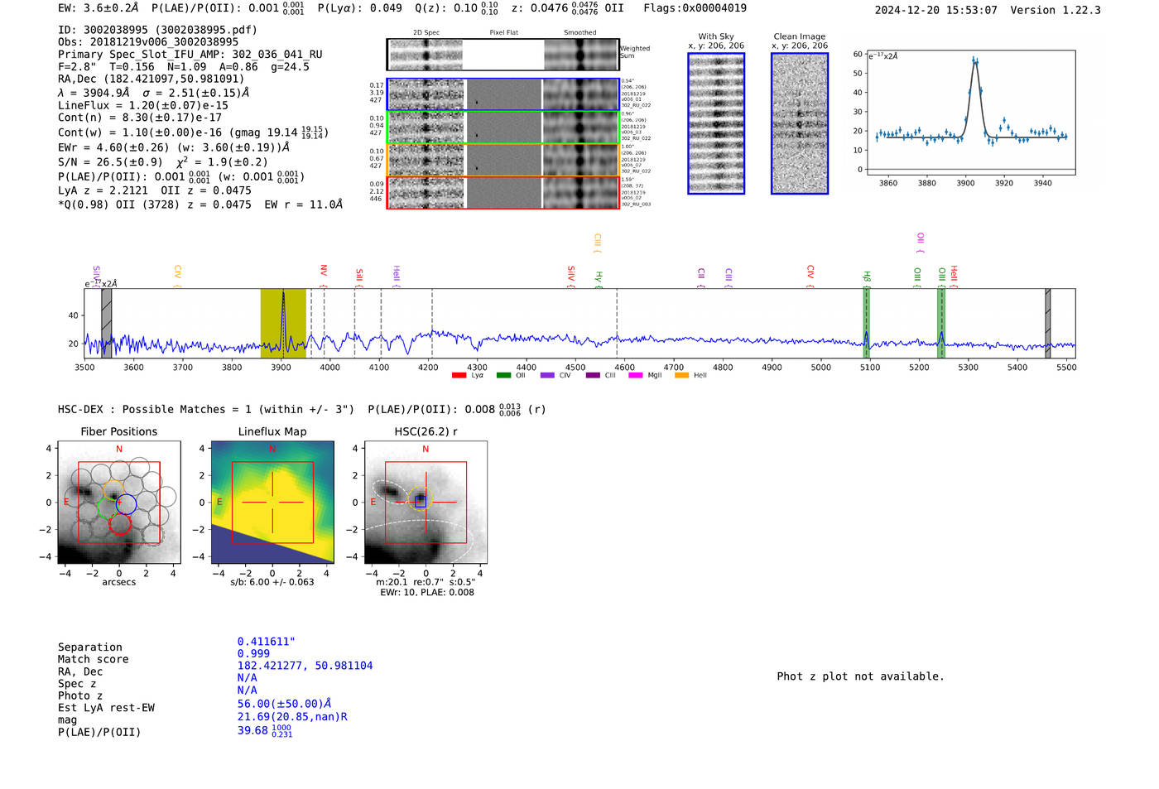The height and width of the screenshot is (789, 1159).
Task: Open the Clean Image cutout
Action: (800, 123)
